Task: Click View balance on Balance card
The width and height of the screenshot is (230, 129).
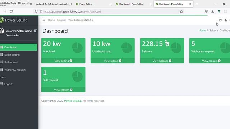Action: tap(162, 61)
